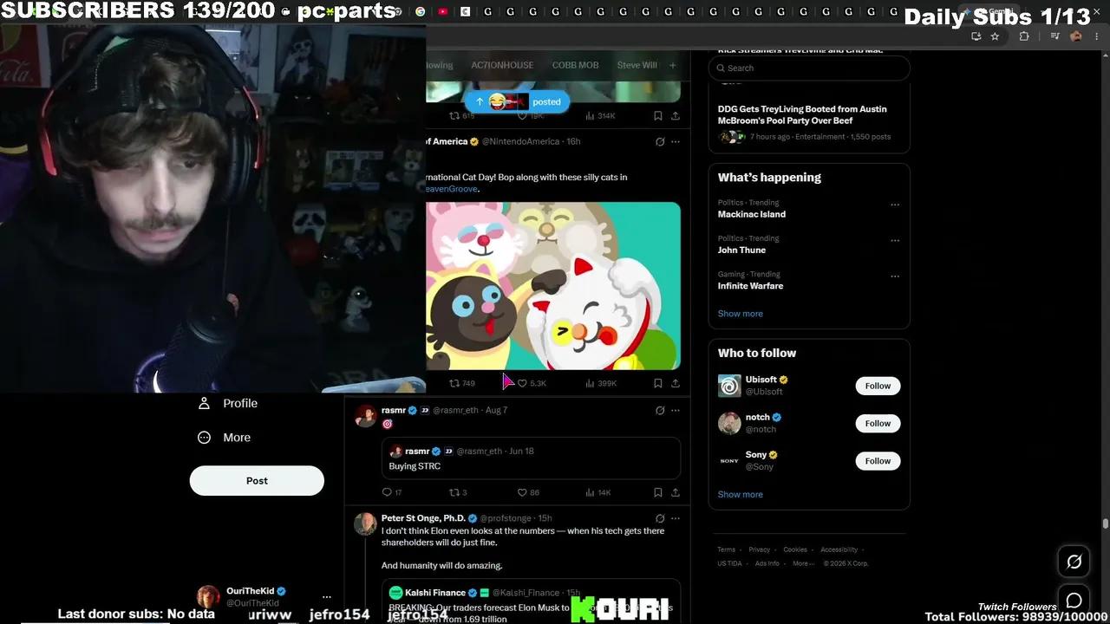Open more options for Nintendo post
This screenshot has width=1110, height=624.
pos(676,142)
